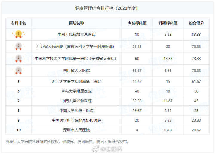Image resolution: width=215 pixels, height=154 pixels.
Task: Click research value 6.66
Action: pyautogui.click(x=168, y=71)
